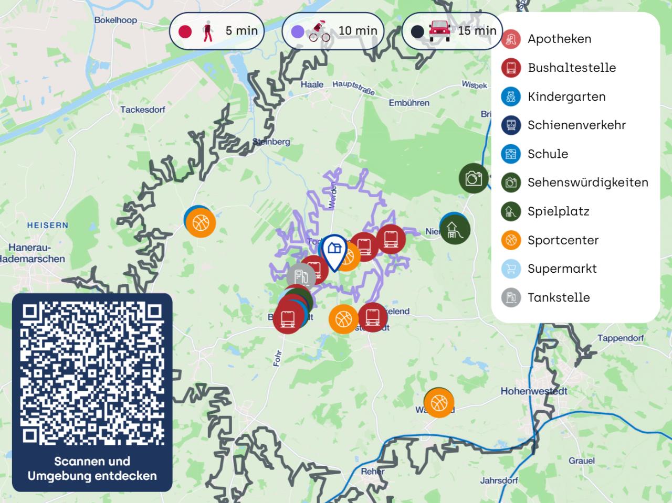This screenshot has width=672, height=503.
Task: Select the Apotheken legend icon
Action: click(x=510, y=39)
